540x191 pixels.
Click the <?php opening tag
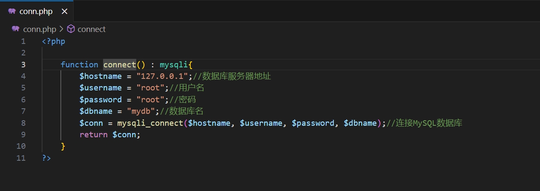pyautogui.click(x=54, y=41)
